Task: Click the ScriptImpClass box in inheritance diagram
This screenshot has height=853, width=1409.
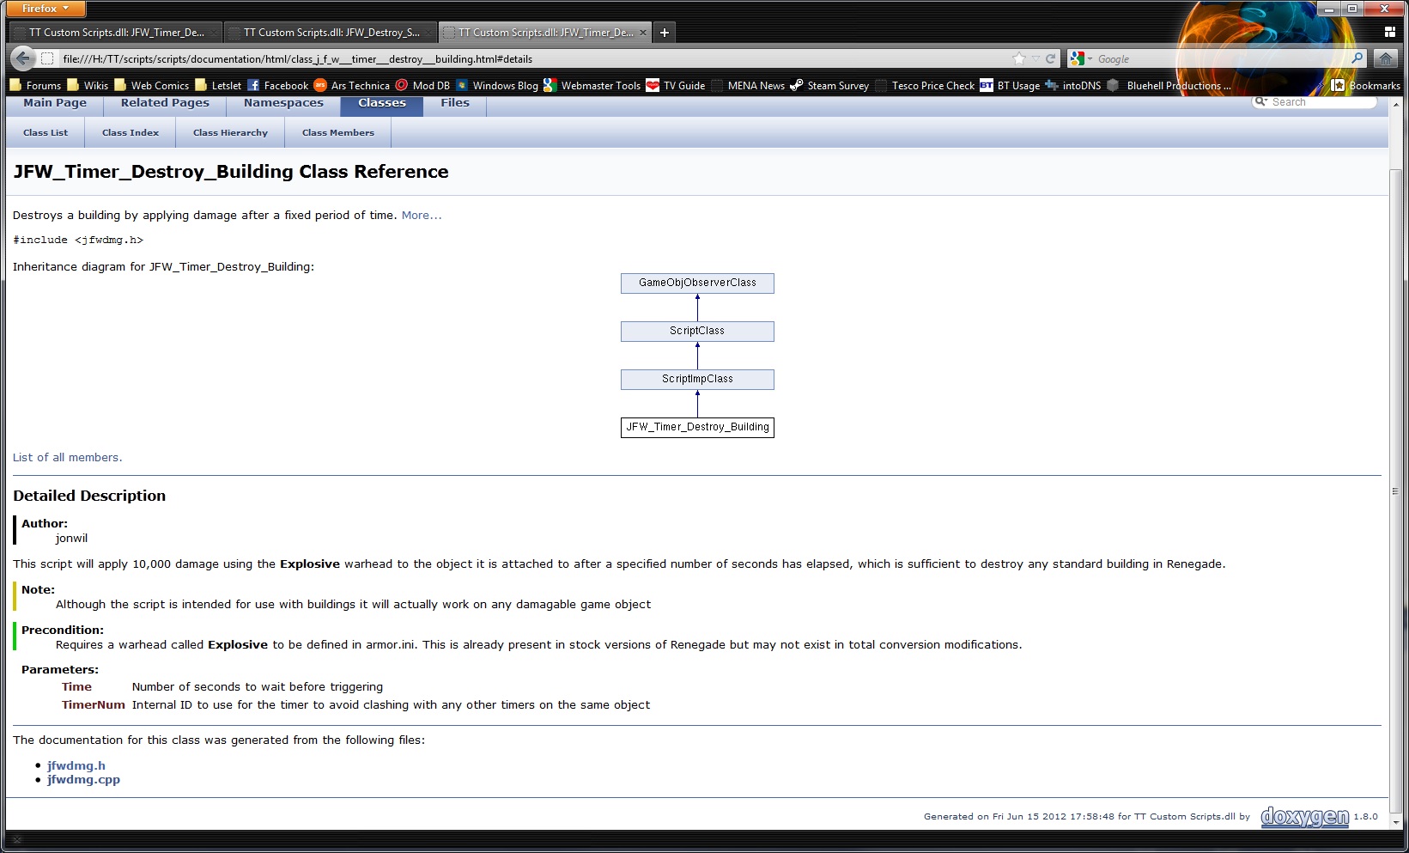Action: click(697, 379)
